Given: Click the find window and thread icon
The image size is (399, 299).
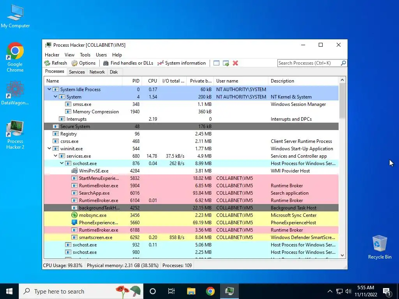Looking at the screenshot, I should point(226,63).
